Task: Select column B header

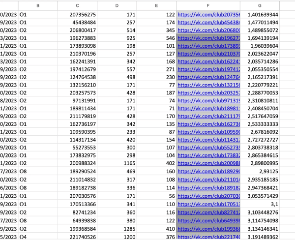Action: 38,5
